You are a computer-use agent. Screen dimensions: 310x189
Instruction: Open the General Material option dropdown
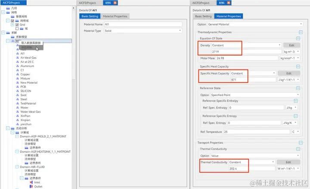pos(255,24)
